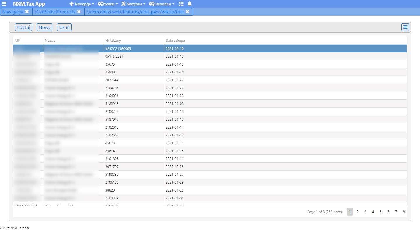Screen dimensions: 420x230
Task: Click purchase date 2021-01-26
Action: (286, 72)
